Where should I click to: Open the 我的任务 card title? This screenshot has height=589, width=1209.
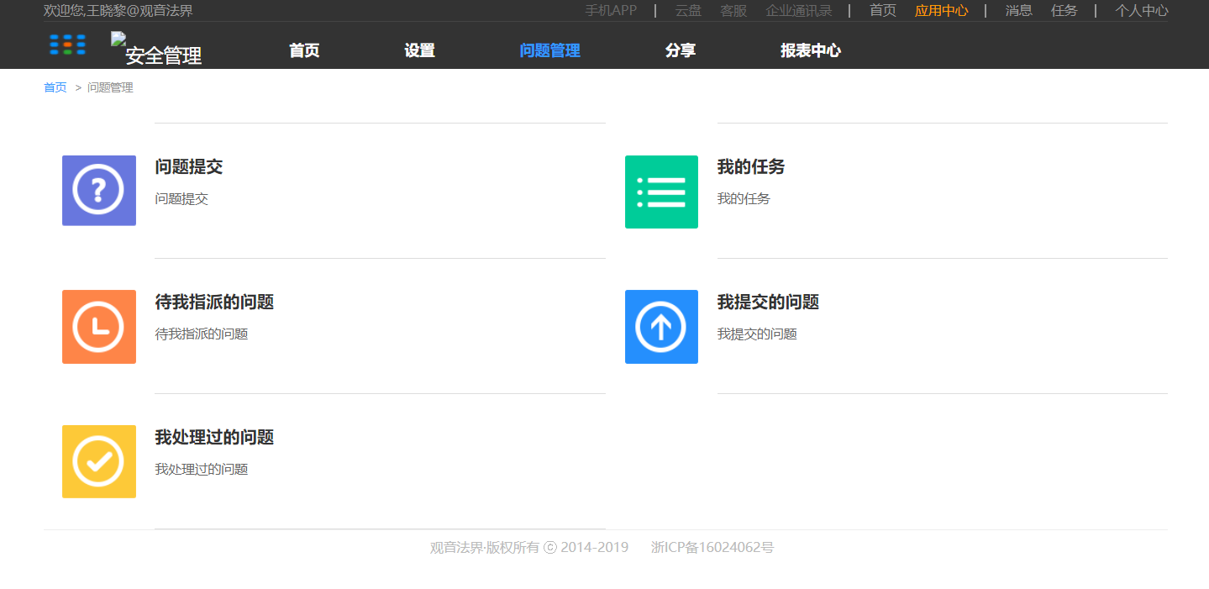pyautogui.click(x=751, y=166)
